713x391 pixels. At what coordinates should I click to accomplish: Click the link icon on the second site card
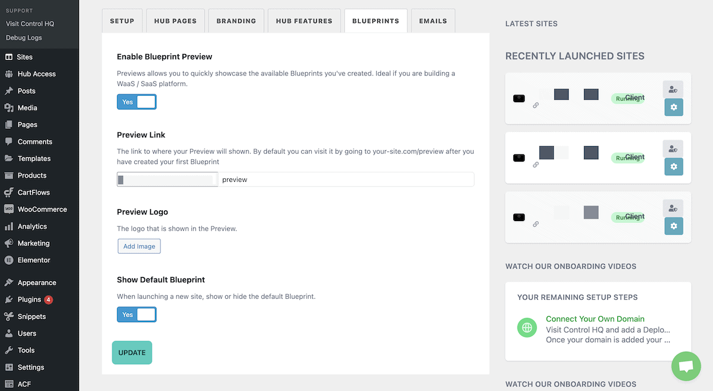tap(535, 165)
